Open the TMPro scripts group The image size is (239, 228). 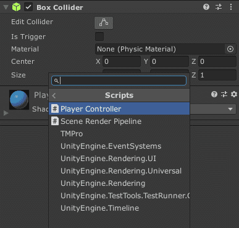(x=119, y=134)
